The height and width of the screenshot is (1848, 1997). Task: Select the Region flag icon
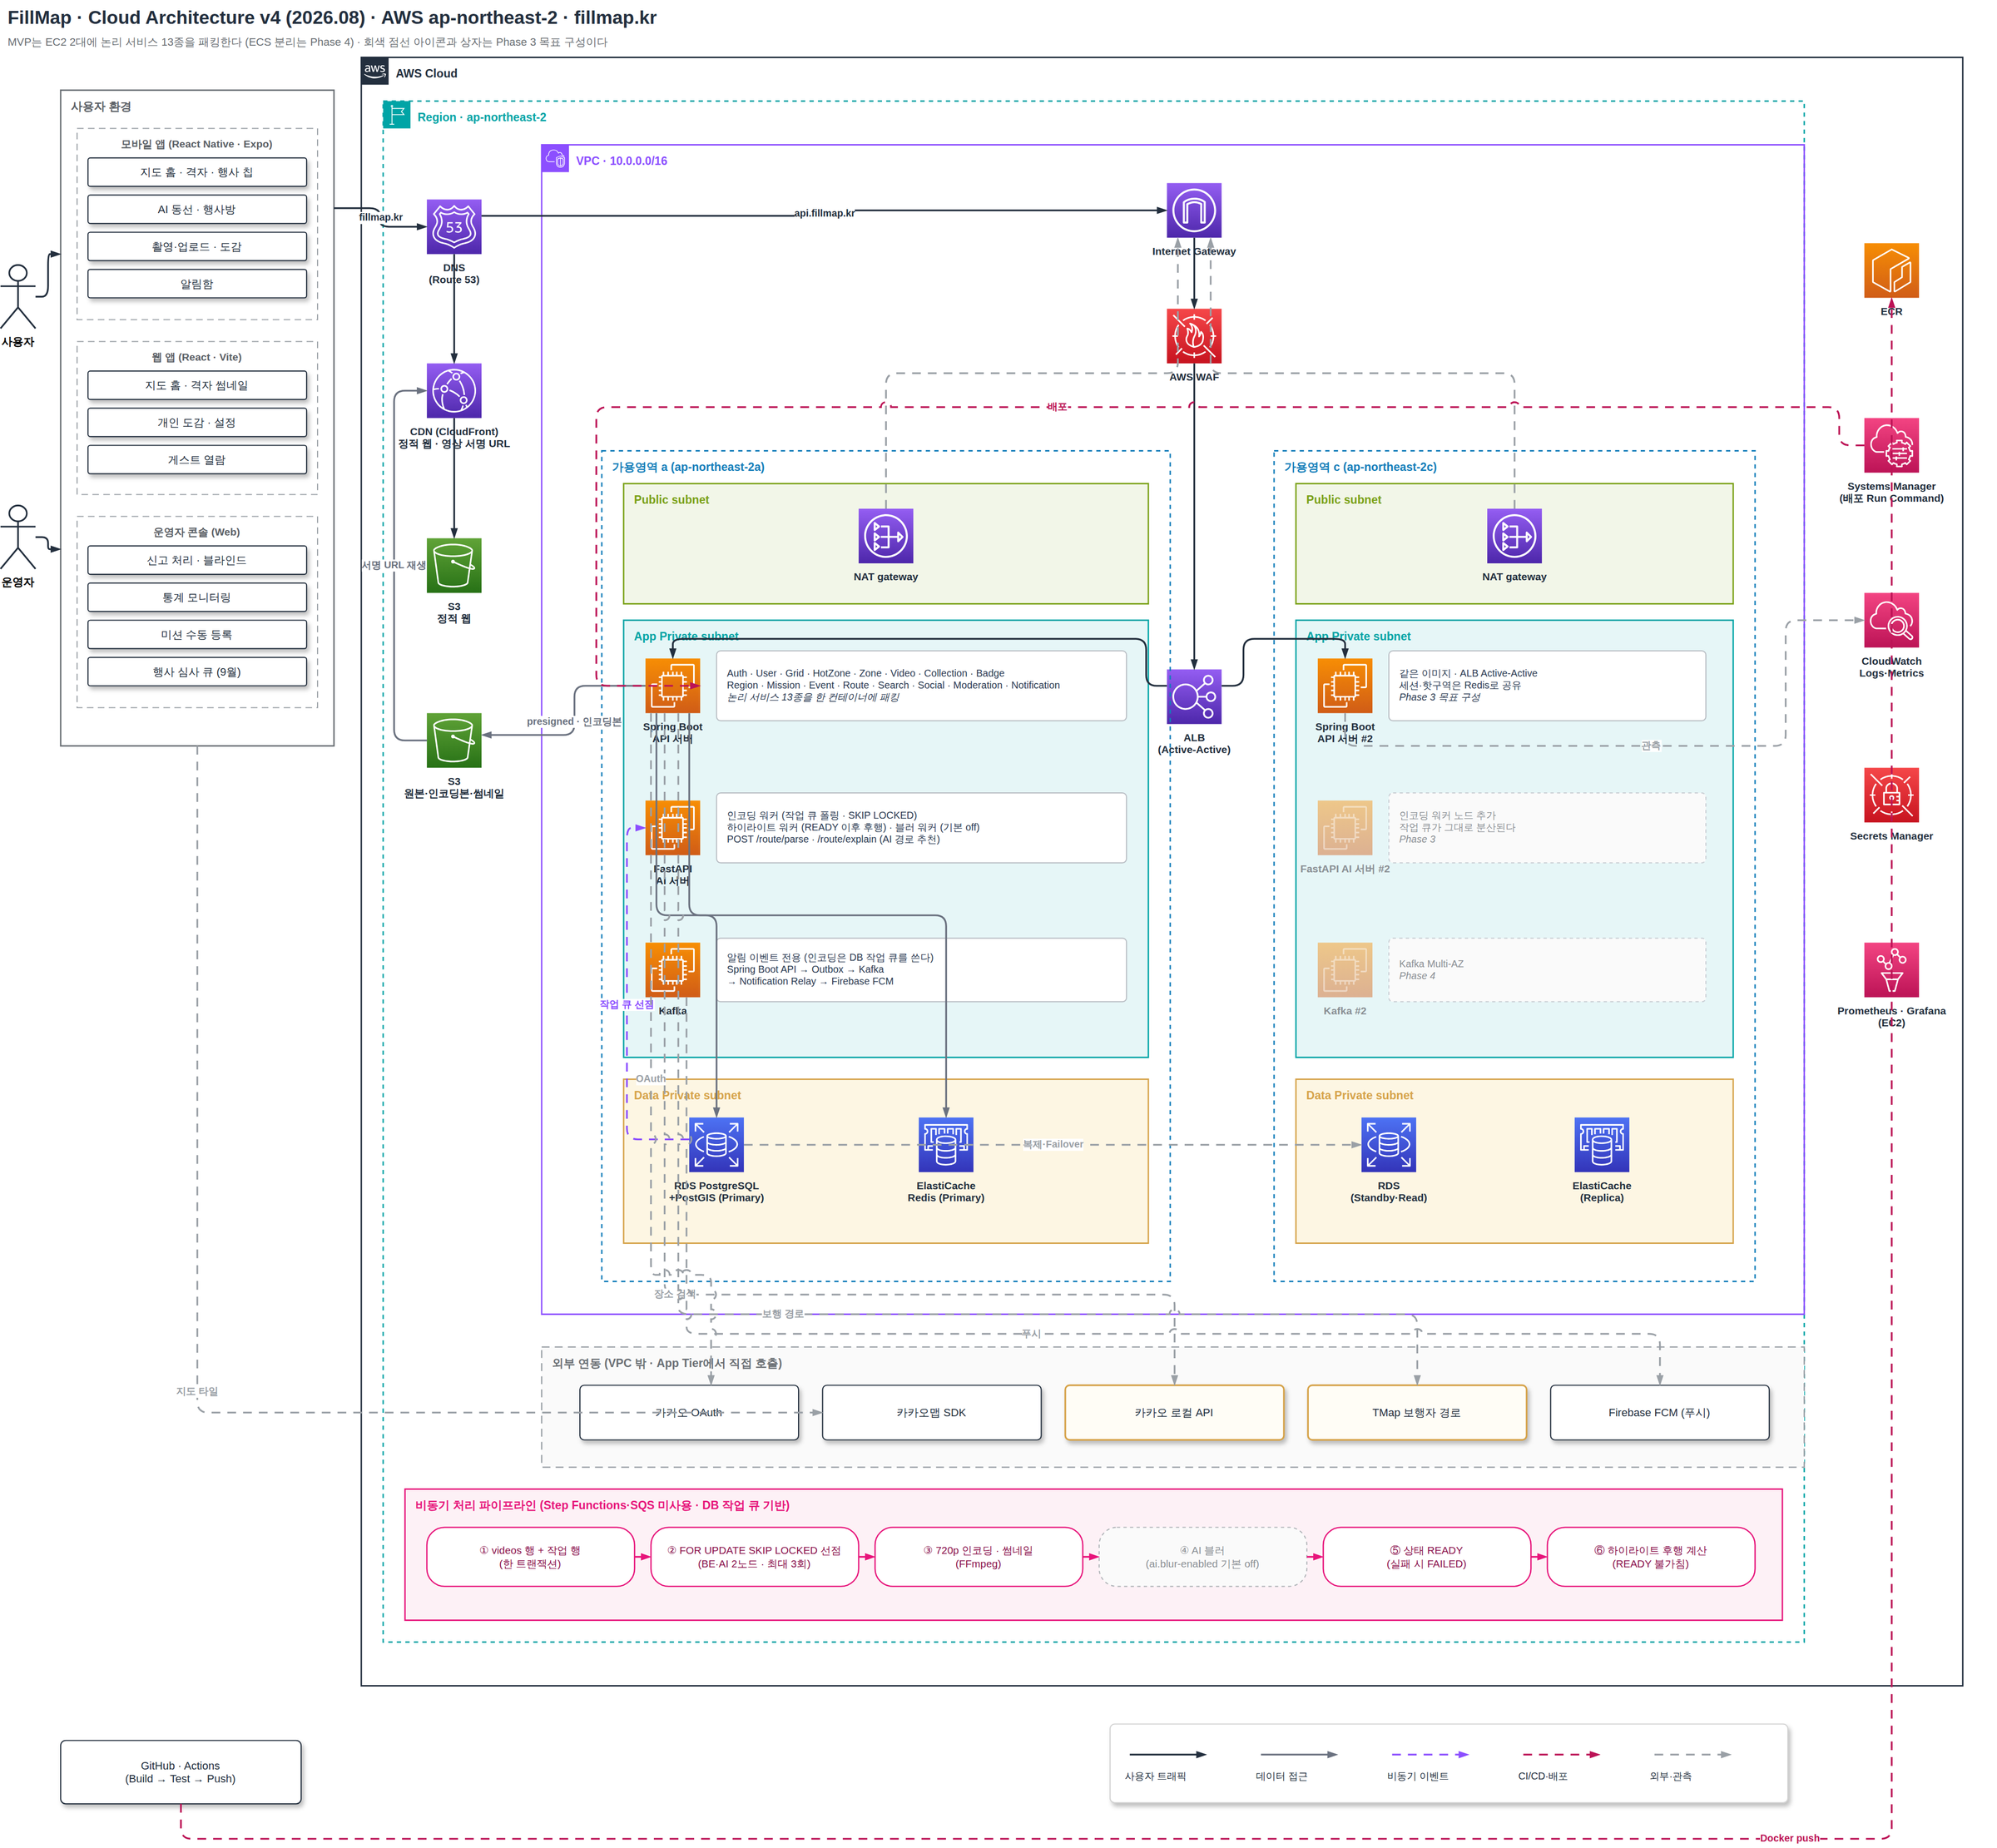pos(397,115)
